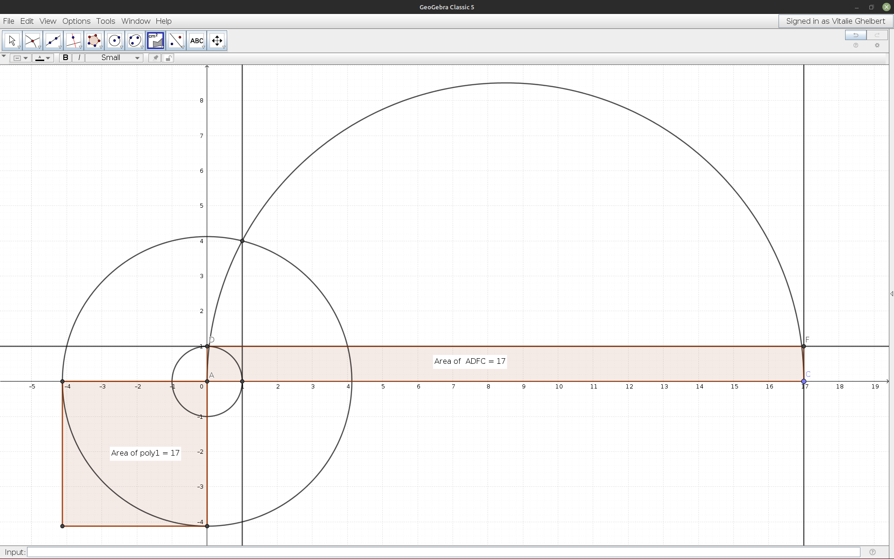Select point F at rectangle corner
Viewport: 894px width, 559px height.
pos(804,346)
